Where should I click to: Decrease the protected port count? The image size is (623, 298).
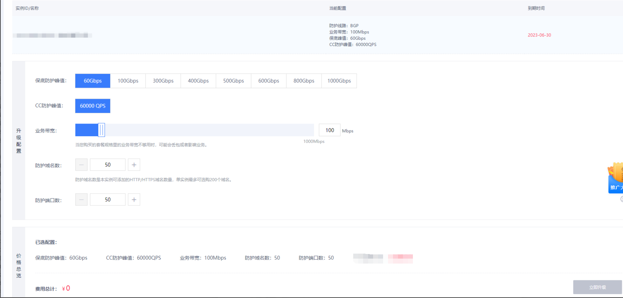pos(82,200)
